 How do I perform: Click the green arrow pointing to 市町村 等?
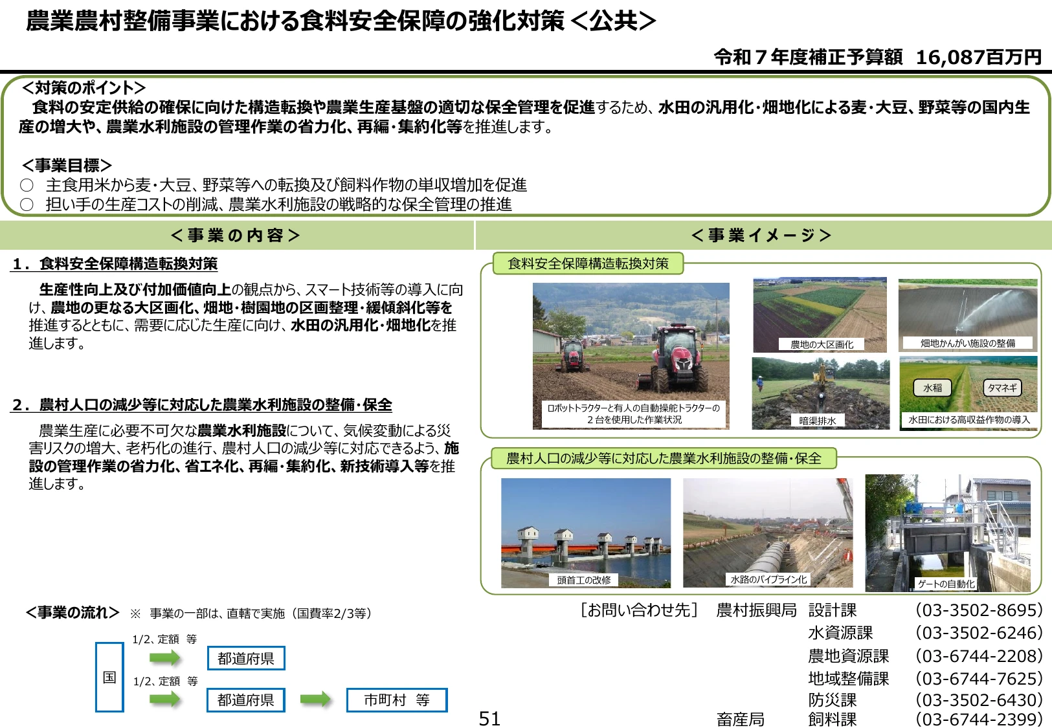(316, 700)
